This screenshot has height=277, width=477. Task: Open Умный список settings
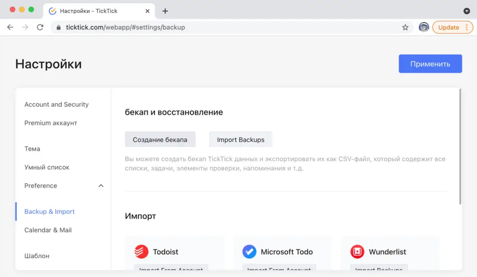(x=47, y=167)
